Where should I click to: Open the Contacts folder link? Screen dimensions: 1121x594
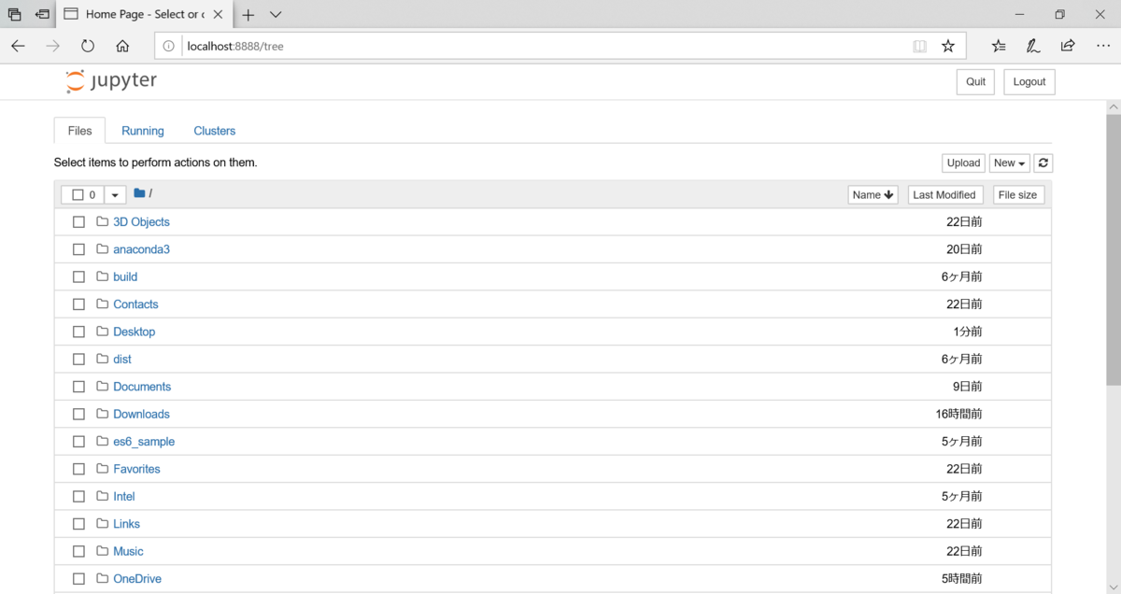(x=135, y=304)
